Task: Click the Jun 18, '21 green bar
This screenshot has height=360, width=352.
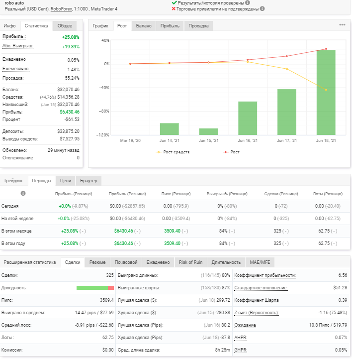Action: (x=326, y=92)
